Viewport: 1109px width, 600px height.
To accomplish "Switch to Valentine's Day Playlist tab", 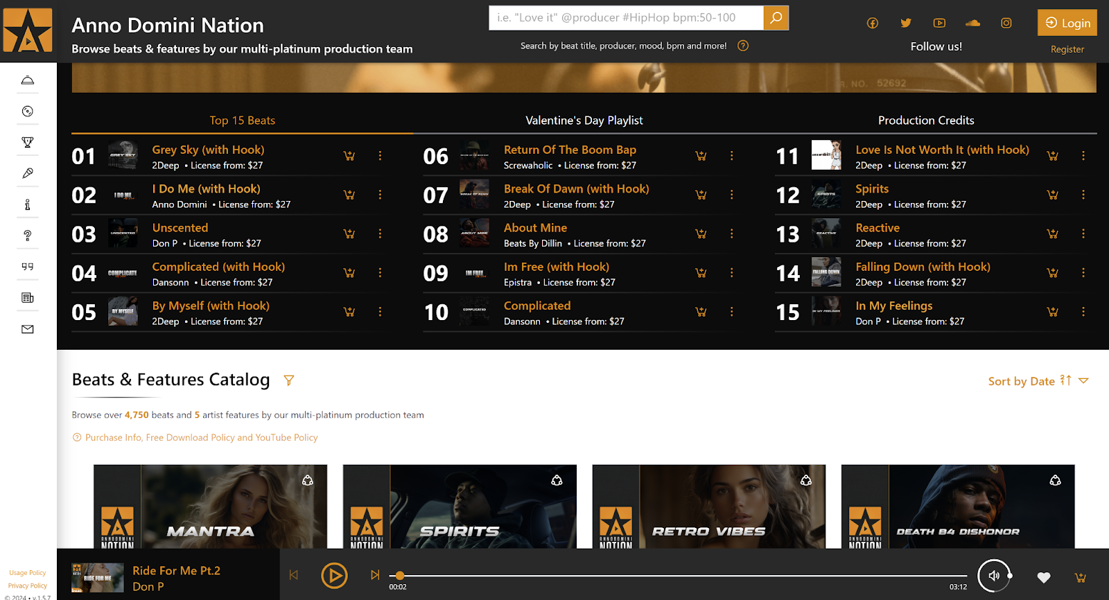I will (x=584, y=121).
